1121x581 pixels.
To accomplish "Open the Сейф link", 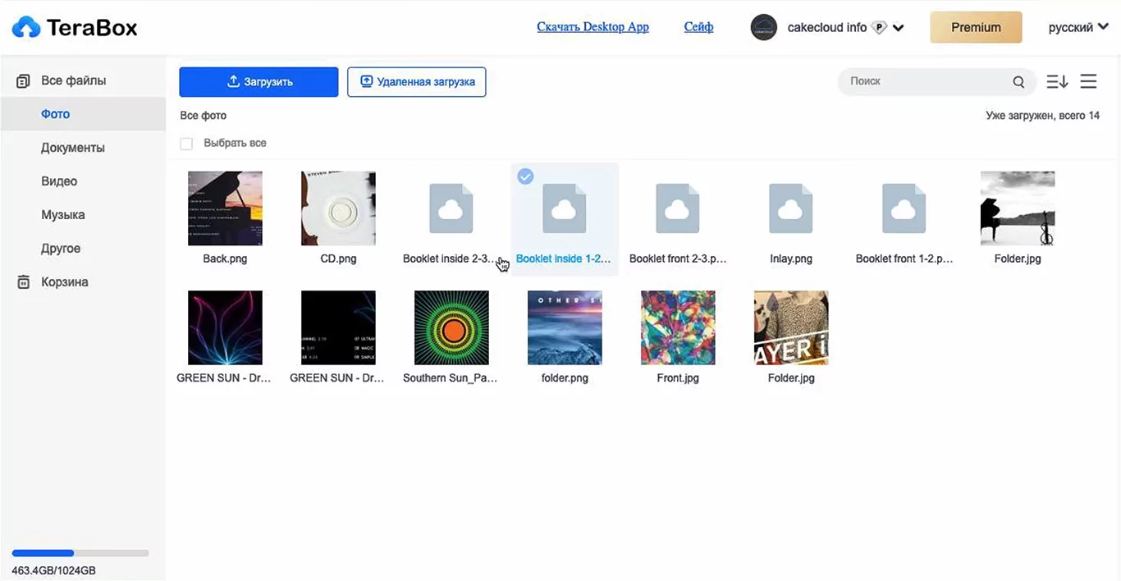I will click(x=698, y=27).
